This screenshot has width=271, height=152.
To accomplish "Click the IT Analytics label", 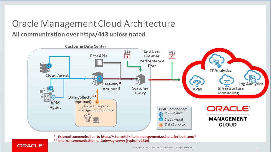I will 221,70.
